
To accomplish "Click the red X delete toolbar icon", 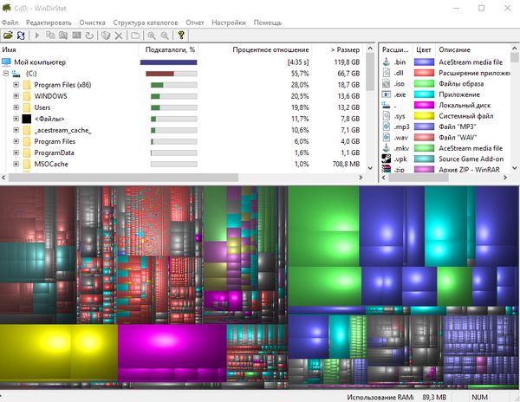I will coord(119,36).
